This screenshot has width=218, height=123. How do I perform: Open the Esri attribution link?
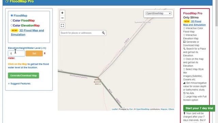(131, 109)
